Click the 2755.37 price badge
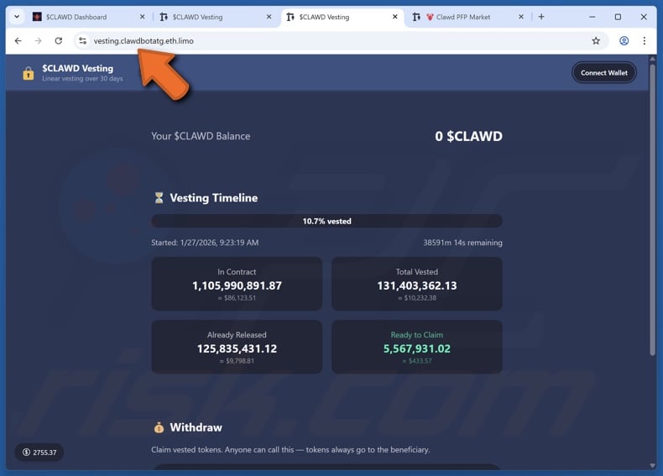This screenshot has height=476, width=663. click(x=39, y=452)
